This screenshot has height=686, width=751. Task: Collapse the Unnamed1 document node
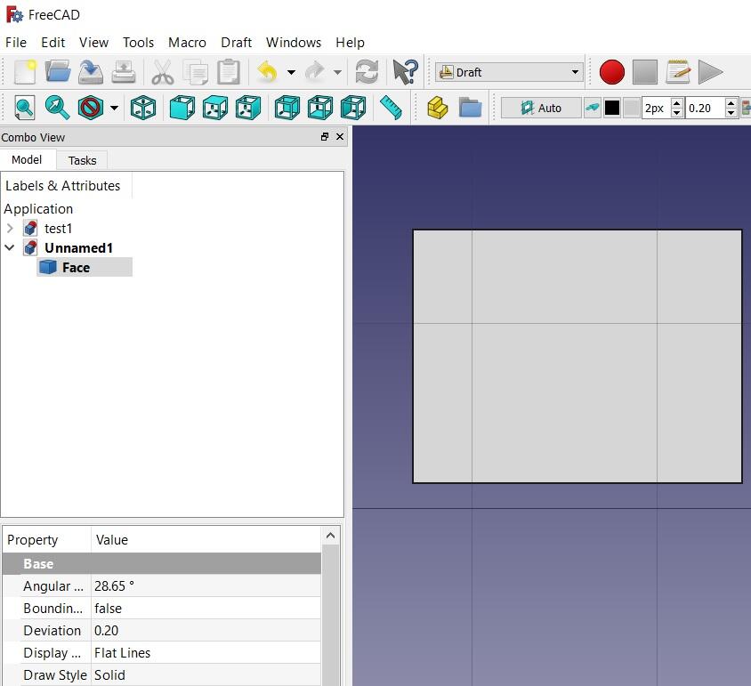(10, 247)
